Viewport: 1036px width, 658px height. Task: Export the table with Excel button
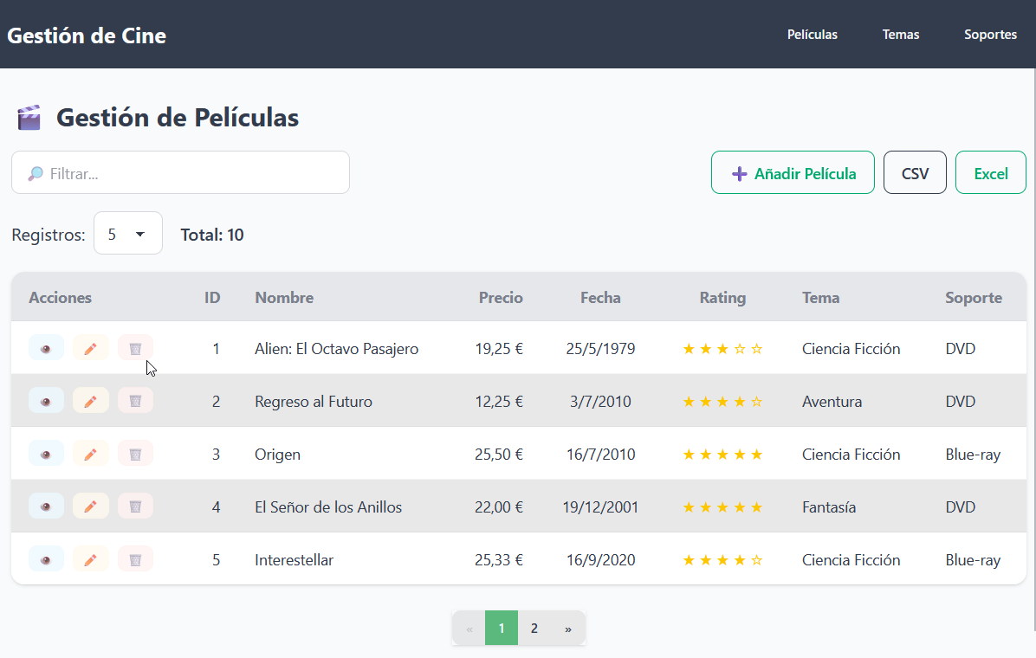990,173
